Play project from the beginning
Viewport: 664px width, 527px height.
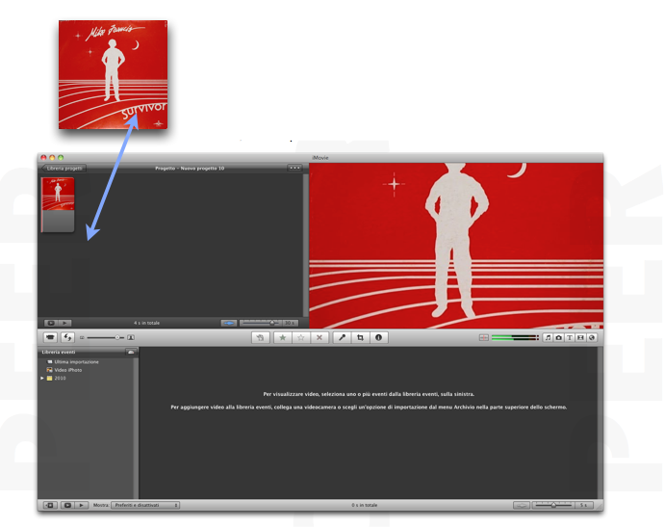(64, 323)
